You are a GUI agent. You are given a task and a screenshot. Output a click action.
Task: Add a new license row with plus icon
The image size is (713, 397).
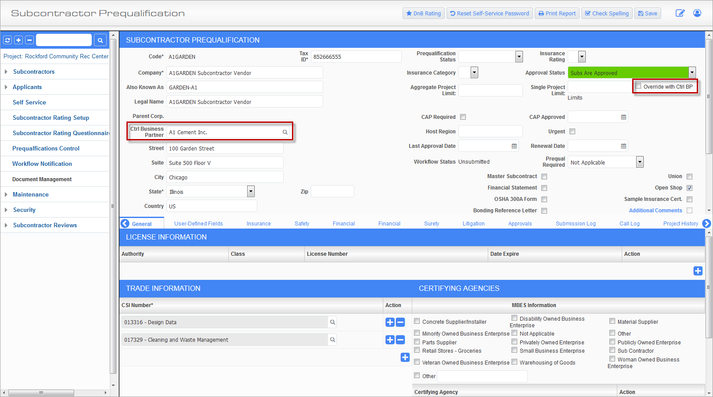(x=698, y=271)
